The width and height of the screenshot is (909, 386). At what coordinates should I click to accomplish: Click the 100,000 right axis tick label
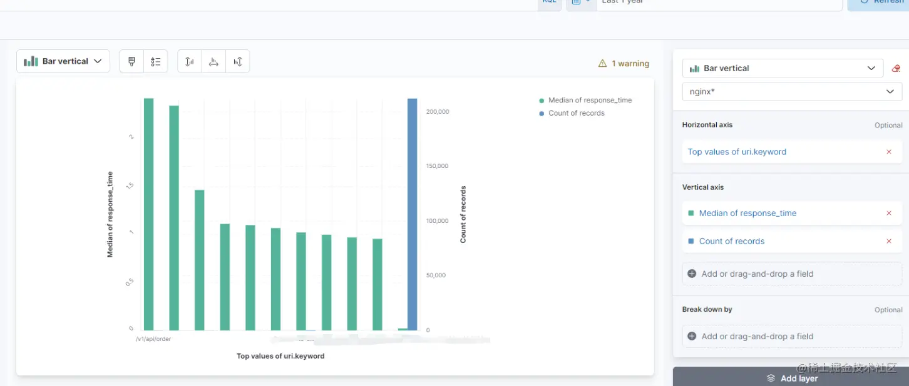[x=438, y=221]
